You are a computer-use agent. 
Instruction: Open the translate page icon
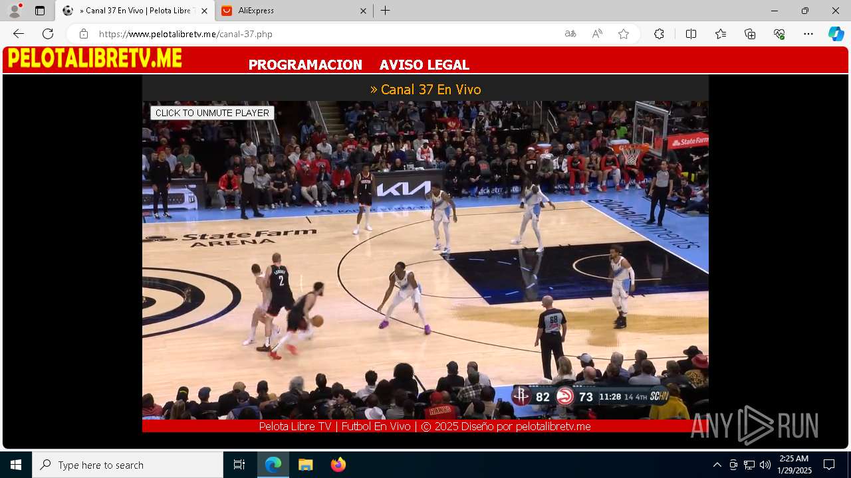[x=570, y=34]
